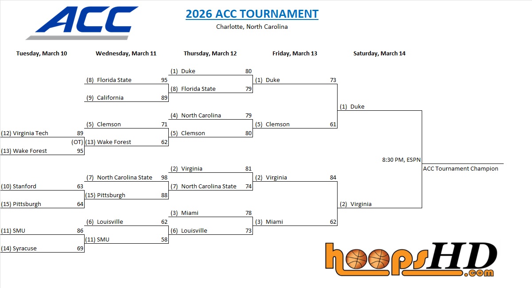Select the Wednesday, March 11 column header
The width and height of the screenshot is (532, 288).
126,54
